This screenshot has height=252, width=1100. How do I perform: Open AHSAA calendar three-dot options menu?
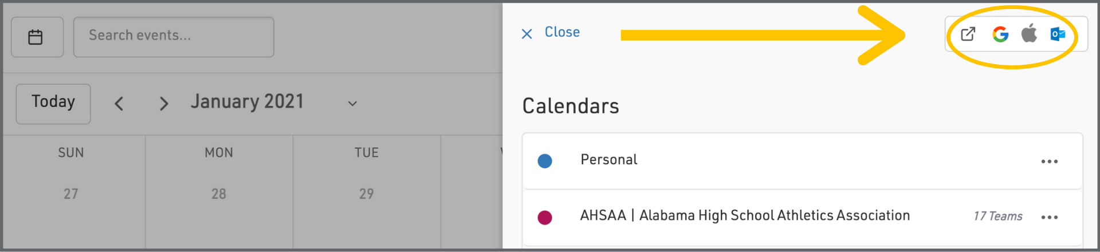1049,217
